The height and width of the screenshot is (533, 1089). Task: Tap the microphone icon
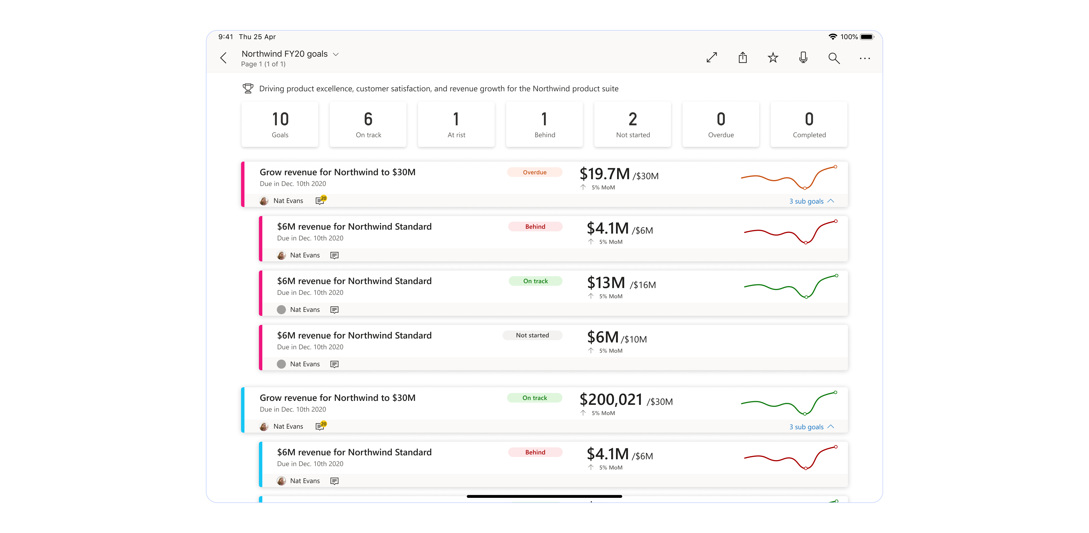click(803, 58)
